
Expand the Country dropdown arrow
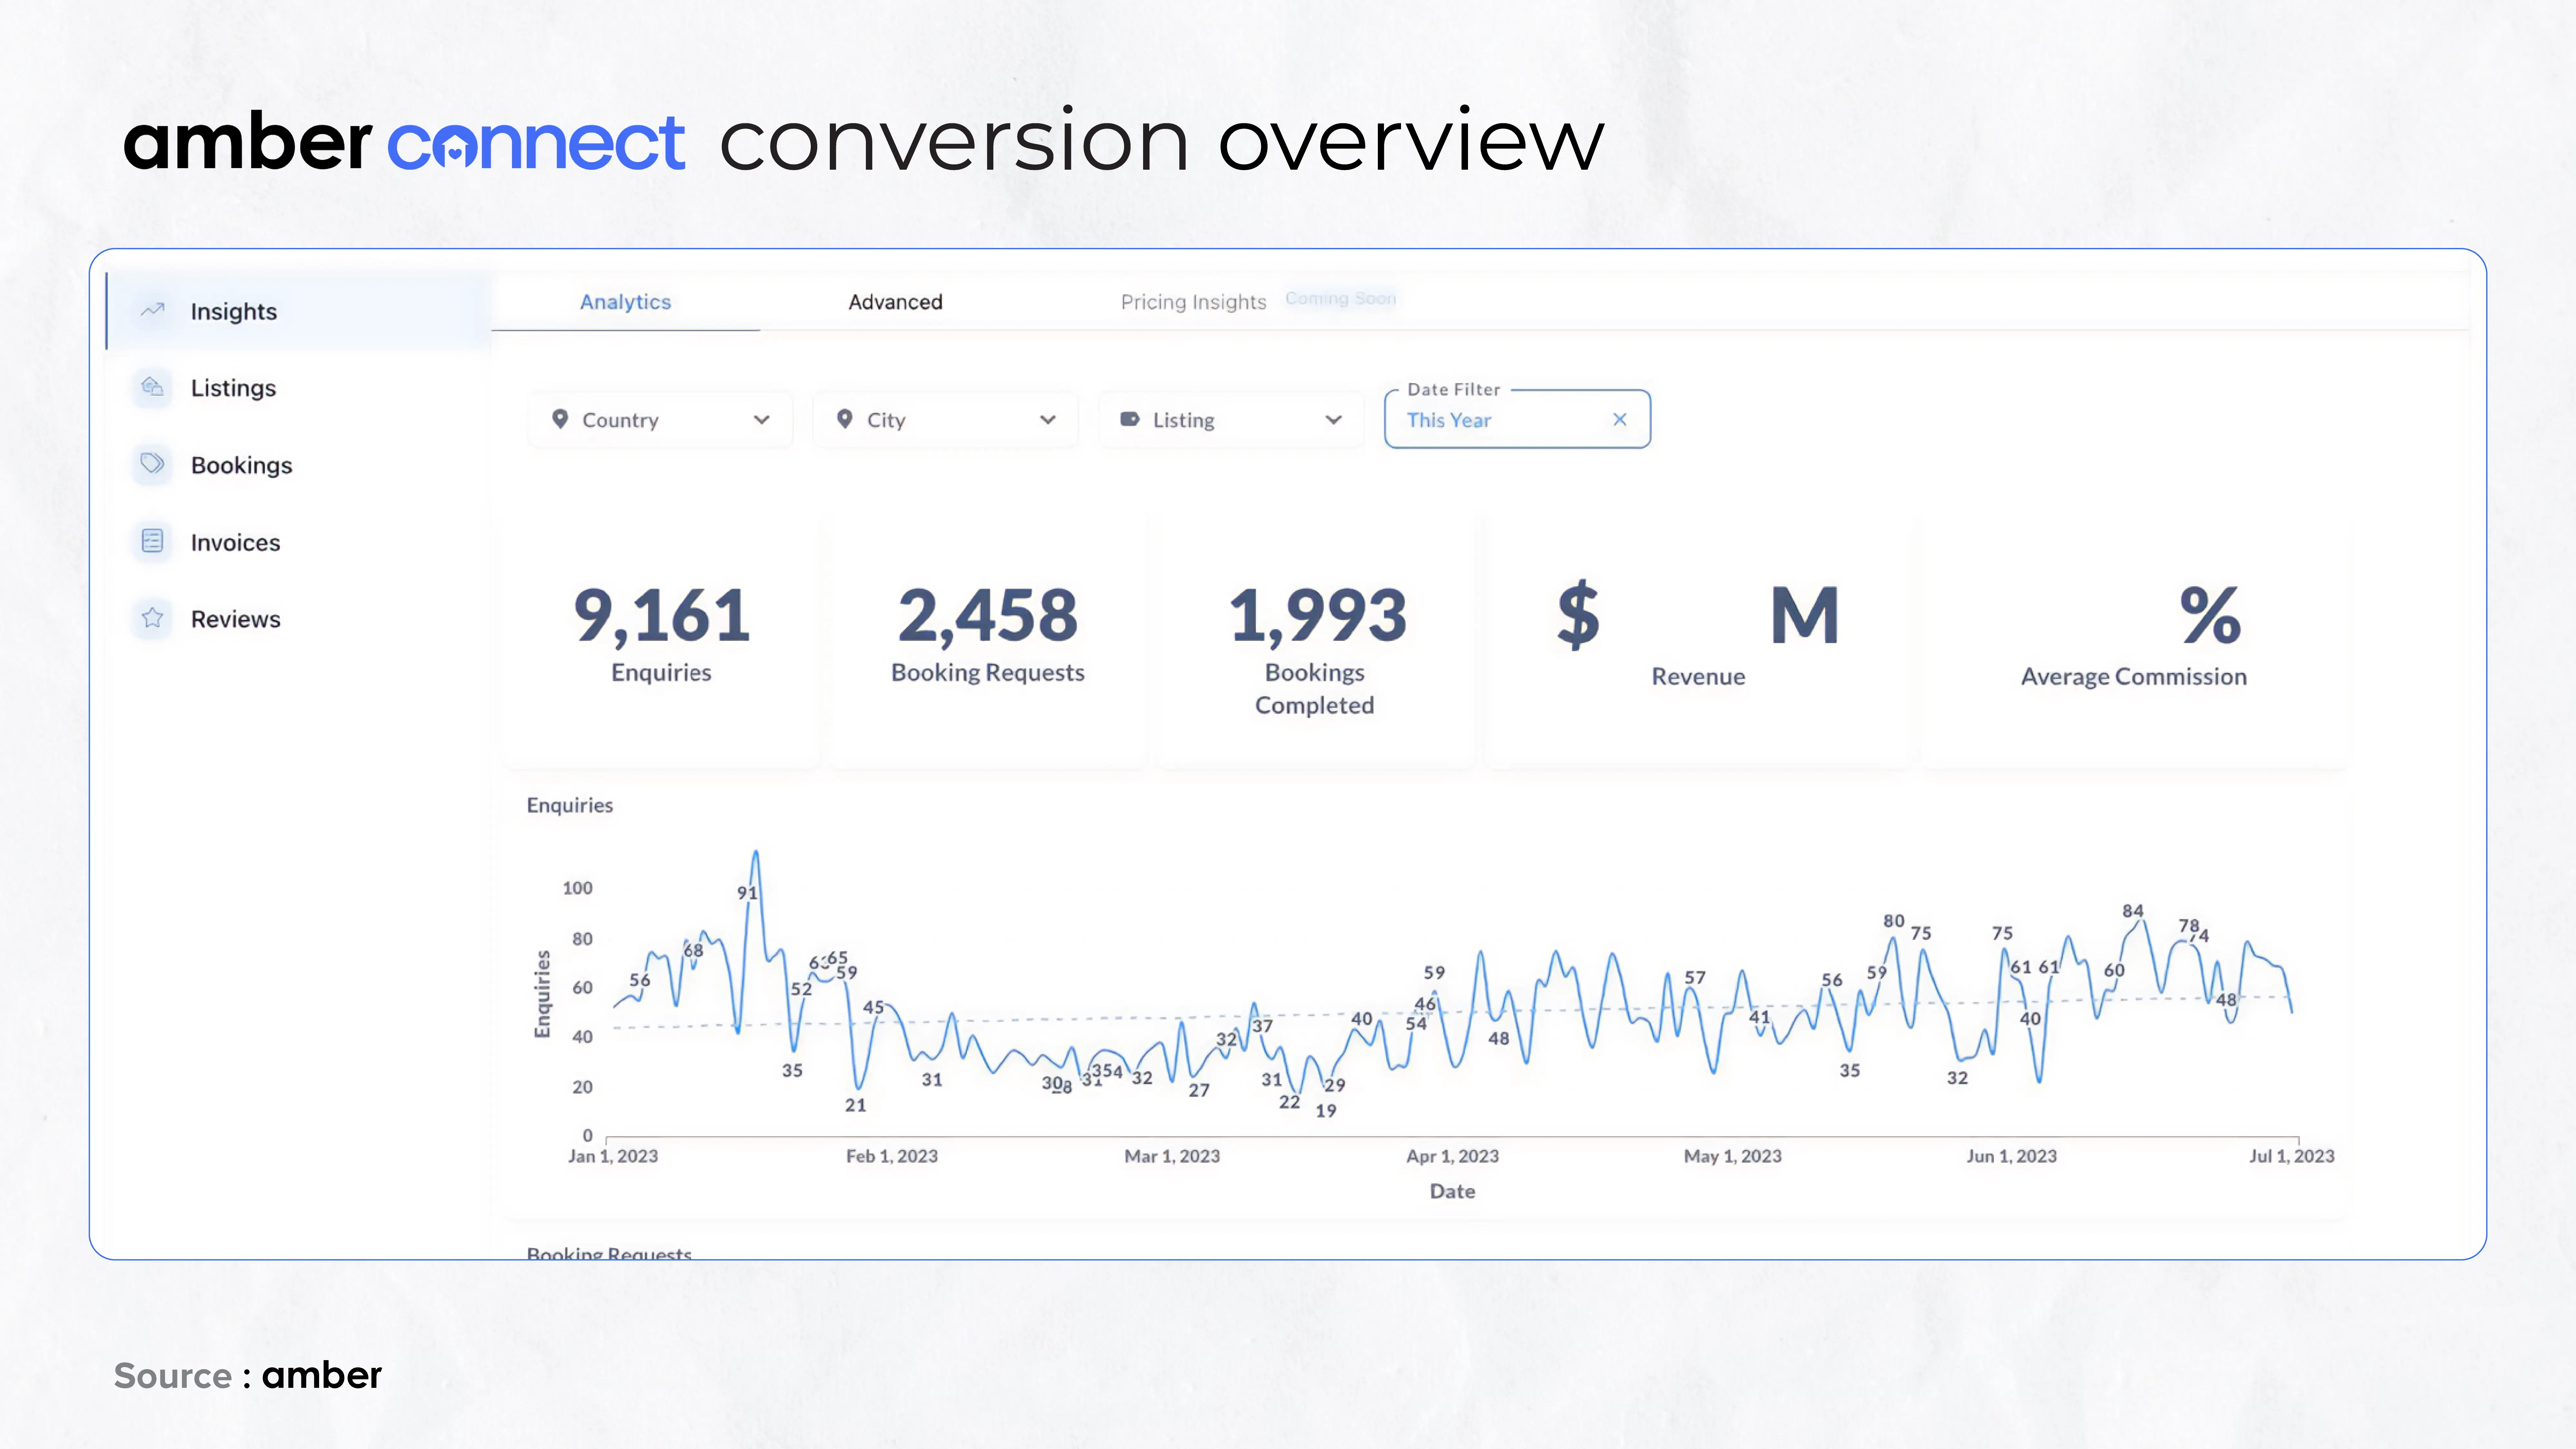[x=762, y=420]
